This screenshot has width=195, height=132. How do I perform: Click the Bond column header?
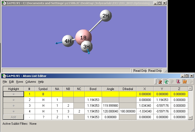[x=93, y=89]
